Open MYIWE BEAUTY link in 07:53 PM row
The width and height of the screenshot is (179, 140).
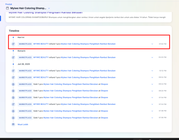[x=41, y=104]
